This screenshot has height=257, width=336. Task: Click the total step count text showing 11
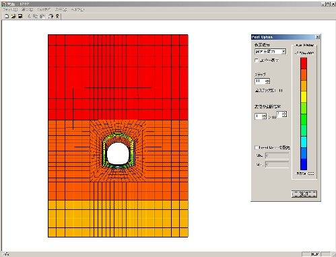pos(269,91)
